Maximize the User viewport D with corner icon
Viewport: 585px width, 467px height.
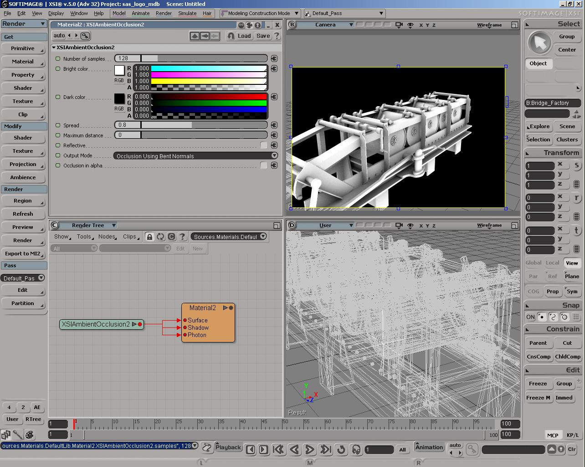[x=514, y=225]
